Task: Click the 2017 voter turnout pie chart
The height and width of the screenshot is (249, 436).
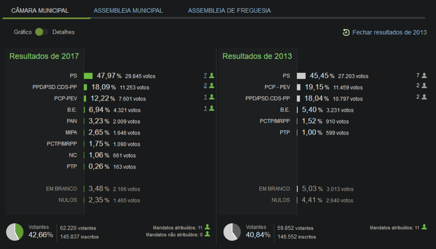Action: click(15, 232)
